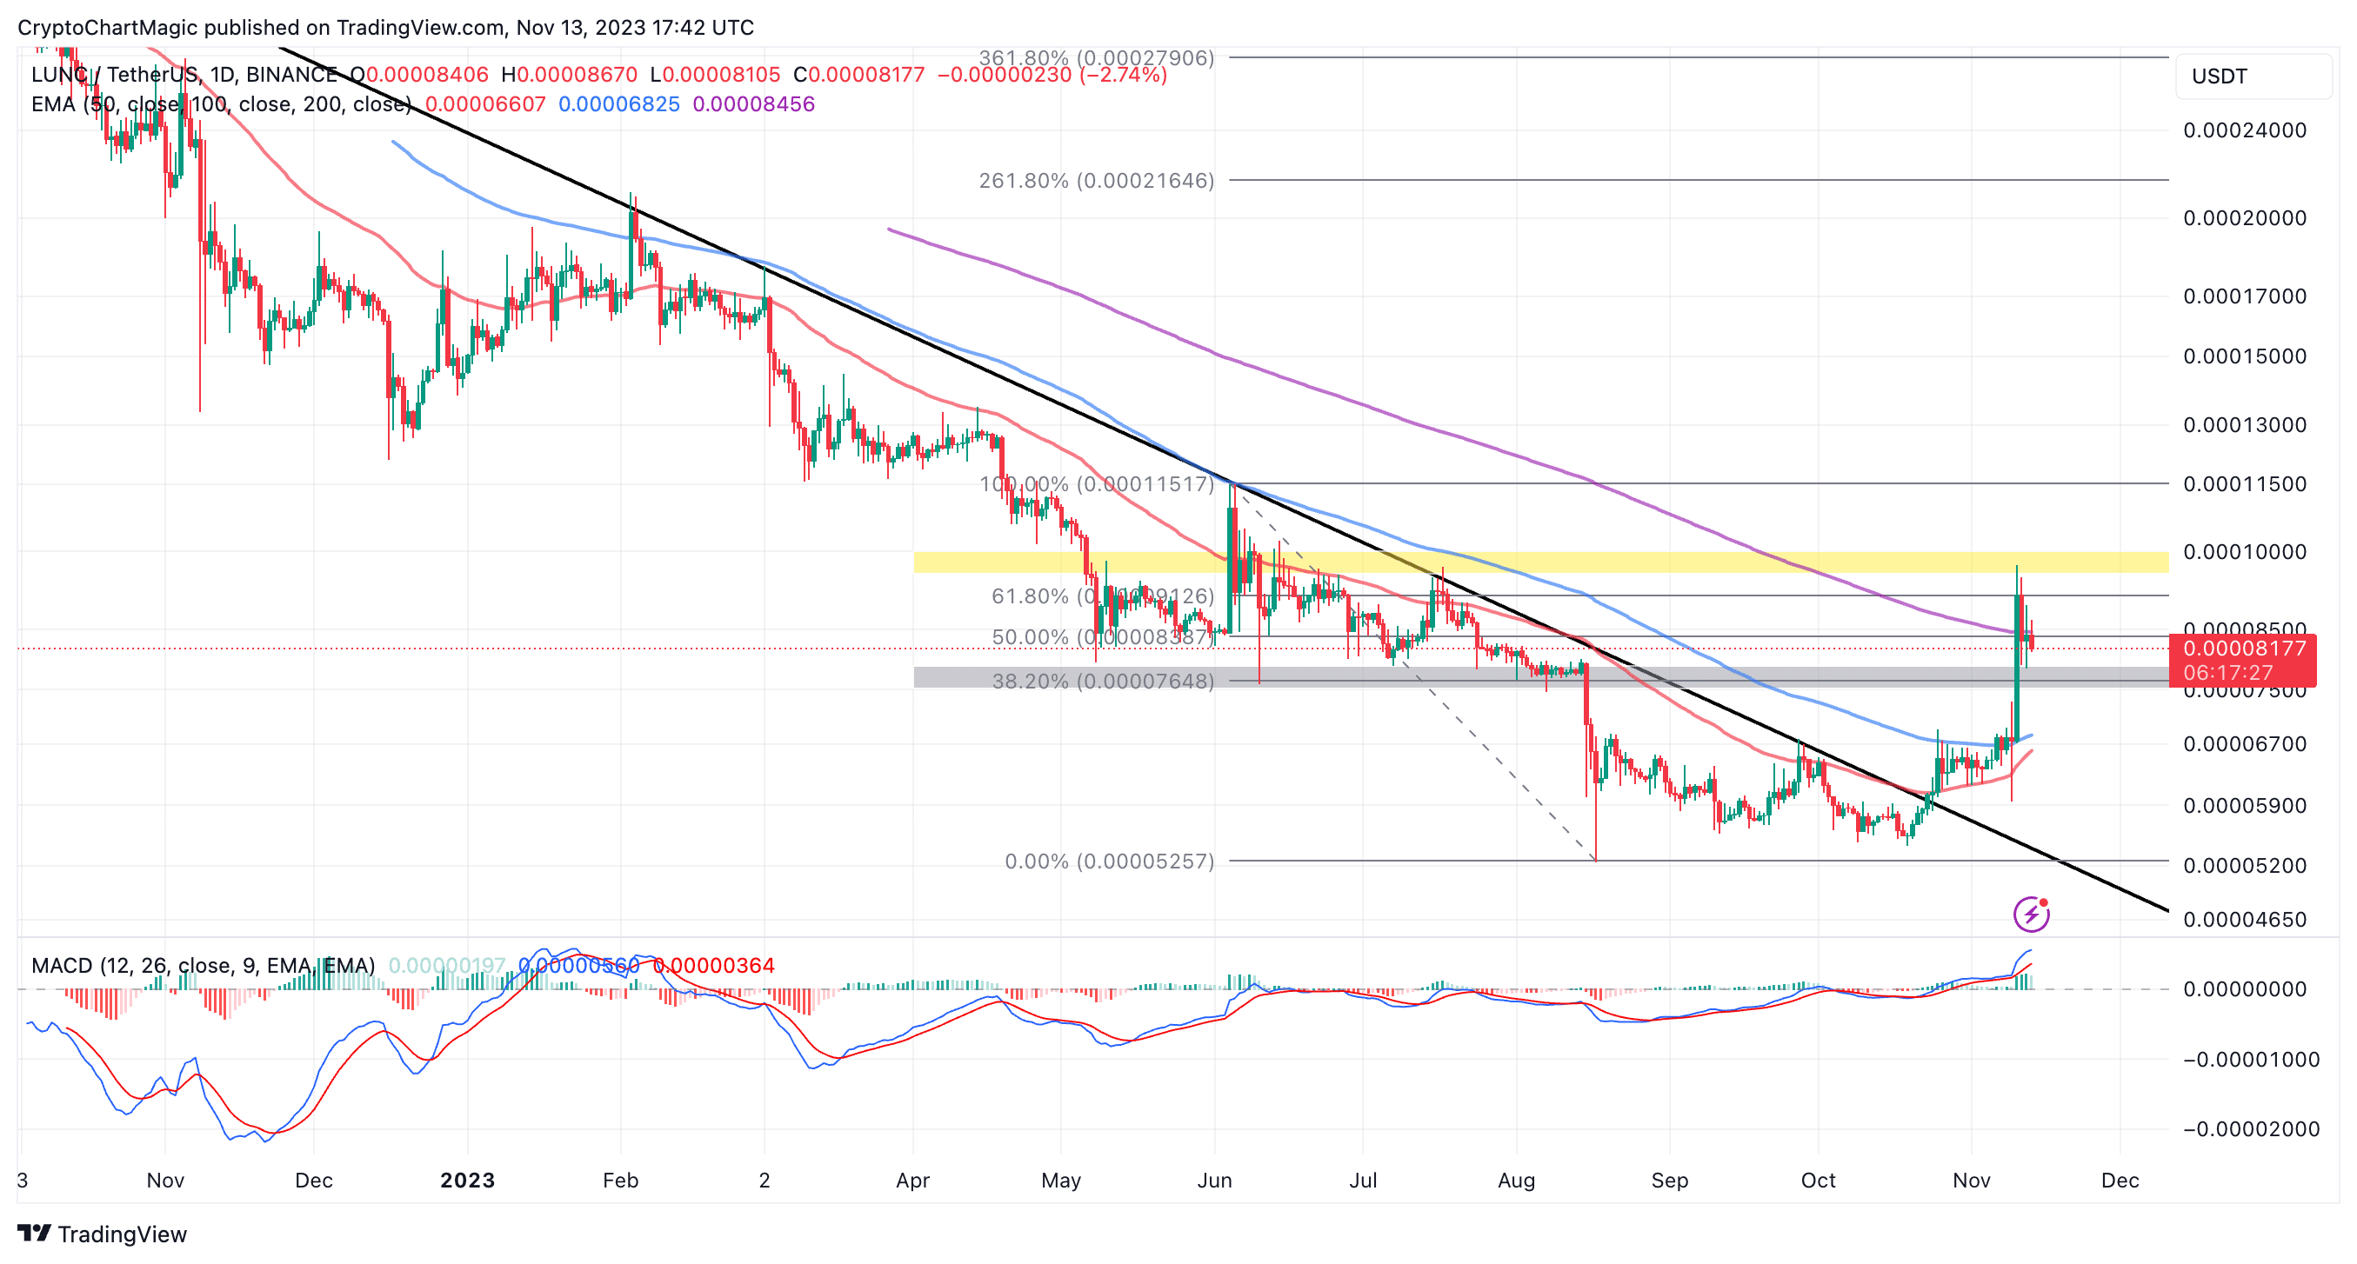
Task: Click the high price H0.00008670 in header
Action: (569, 74)
